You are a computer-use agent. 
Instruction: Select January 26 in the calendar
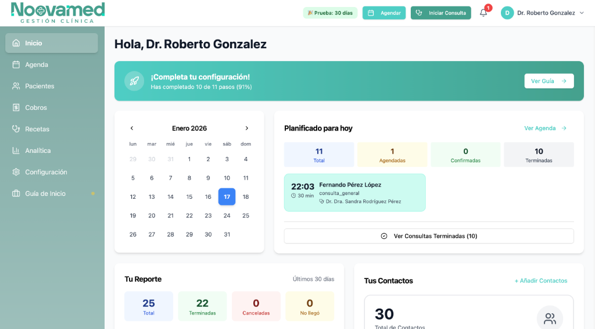click(x=133, y=234)
